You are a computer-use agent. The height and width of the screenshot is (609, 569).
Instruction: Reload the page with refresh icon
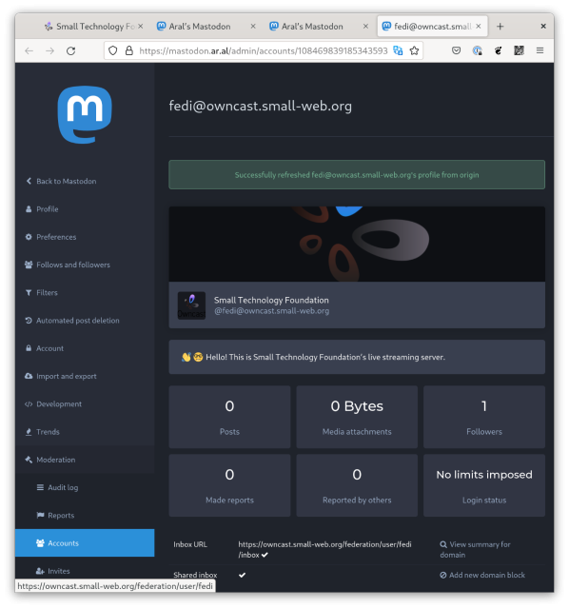pos(70,50)
